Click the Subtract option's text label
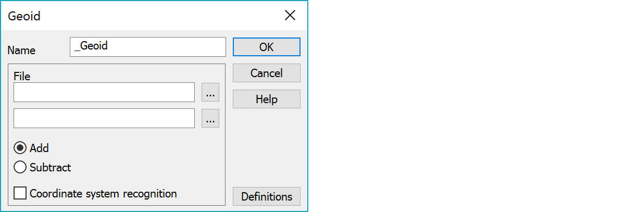The image size is (625, 212). (x=50, y=168)
